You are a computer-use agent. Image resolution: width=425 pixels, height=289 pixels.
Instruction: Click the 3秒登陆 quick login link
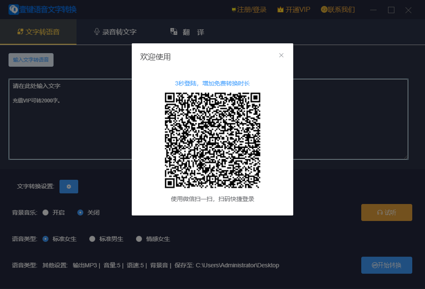(x=212, y=84)
